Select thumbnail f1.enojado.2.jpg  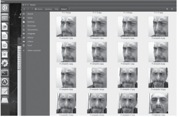pos(97,26)
